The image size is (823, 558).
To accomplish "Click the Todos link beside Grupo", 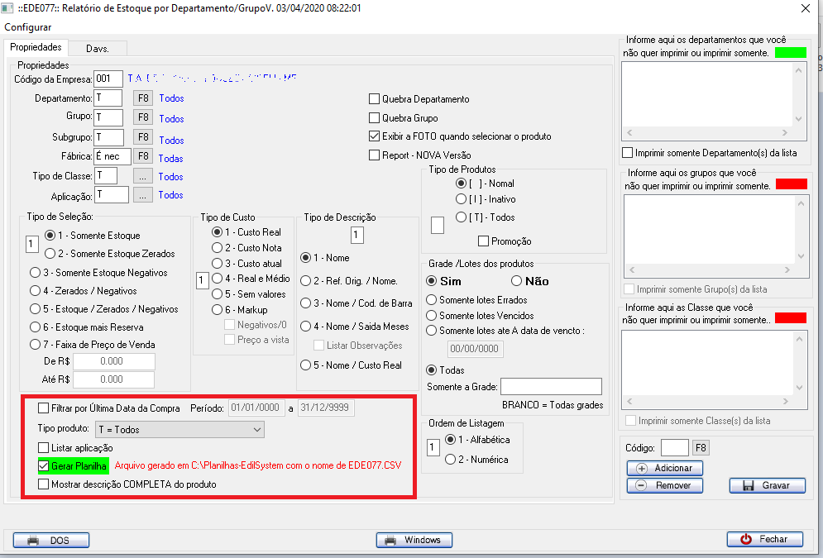I will pyautogui.click(x=171, y=119).
